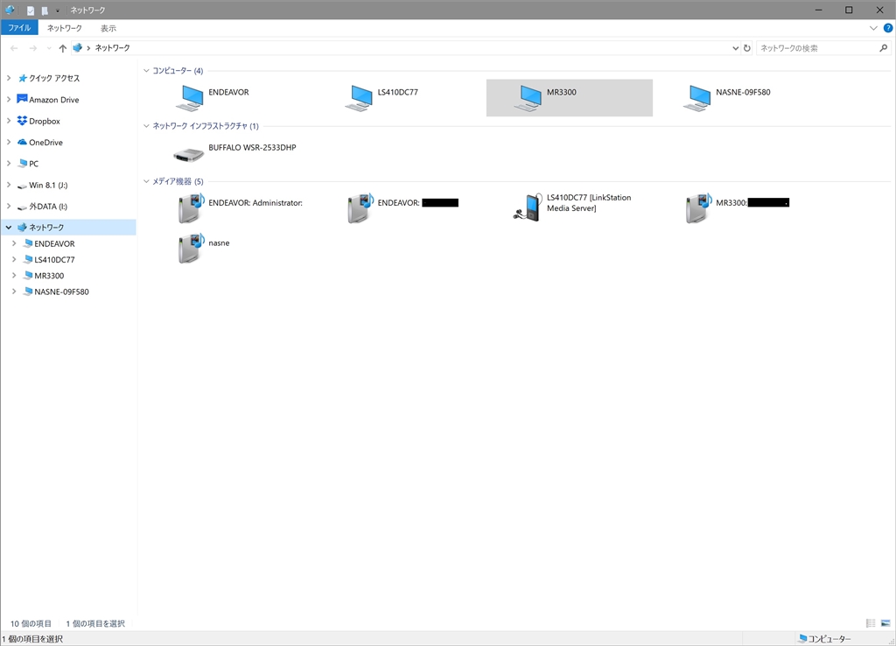The image size is (896, 646).
Task: Select the LS410DC77 computer icon
Action: click(358, 98)
